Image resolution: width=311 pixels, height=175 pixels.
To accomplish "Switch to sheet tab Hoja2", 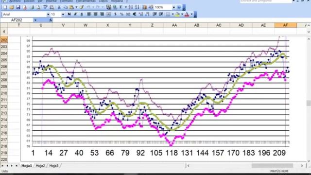I will click(40, 166).
